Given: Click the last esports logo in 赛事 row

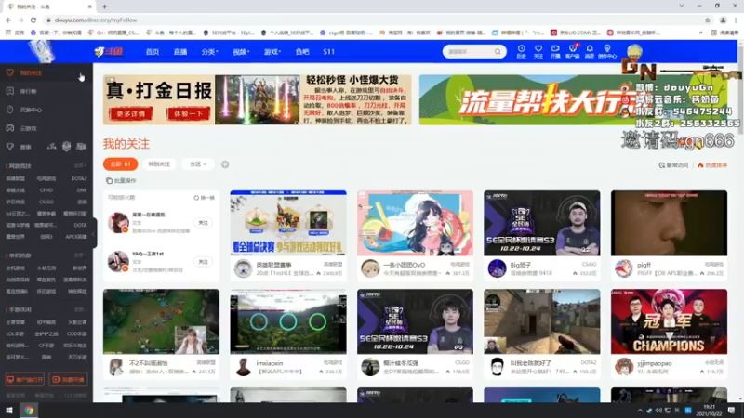Looking at the screenshot, I should click(82, 147).
